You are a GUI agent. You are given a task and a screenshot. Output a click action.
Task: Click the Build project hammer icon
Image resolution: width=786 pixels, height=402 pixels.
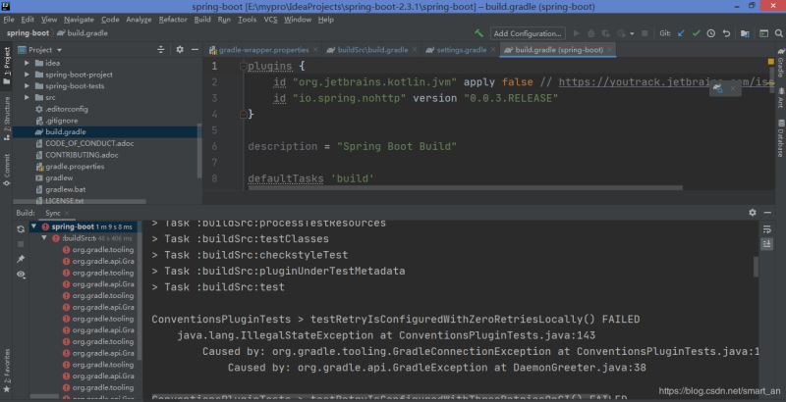(478, 32)
